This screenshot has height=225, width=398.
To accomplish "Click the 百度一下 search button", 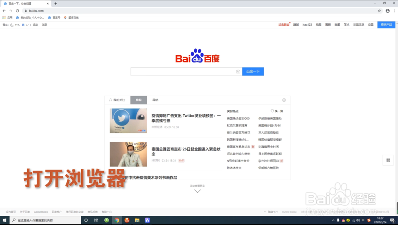I will [x=253, y=72].
